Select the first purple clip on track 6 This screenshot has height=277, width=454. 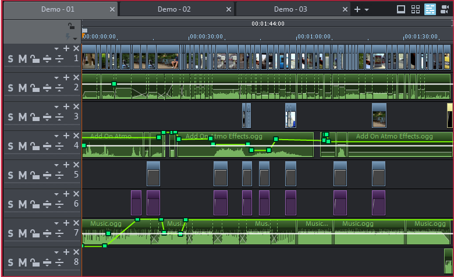pyautogui.click(x=136, y=203)
